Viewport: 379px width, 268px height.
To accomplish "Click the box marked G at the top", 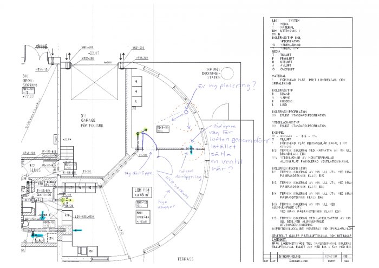I will pos(136,81).
